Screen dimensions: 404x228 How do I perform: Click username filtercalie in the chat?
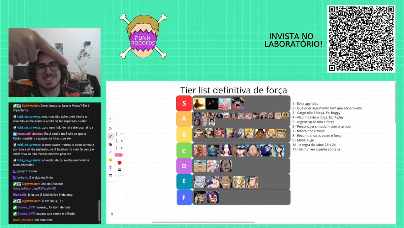tap(20, 195)
